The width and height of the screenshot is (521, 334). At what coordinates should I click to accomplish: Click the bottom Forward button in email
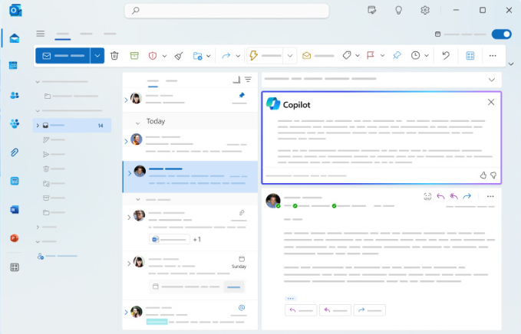pos(370,310)
